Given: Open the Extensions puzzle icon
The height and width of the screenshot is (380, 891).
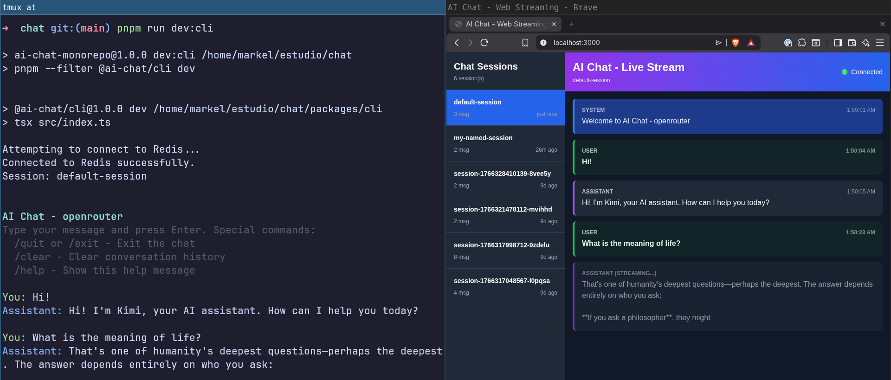Looking at the screenshot, I should [x=802, y=43].
